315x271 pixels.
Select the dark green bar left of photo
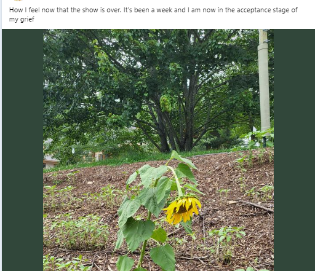click(x=23, y=150)
